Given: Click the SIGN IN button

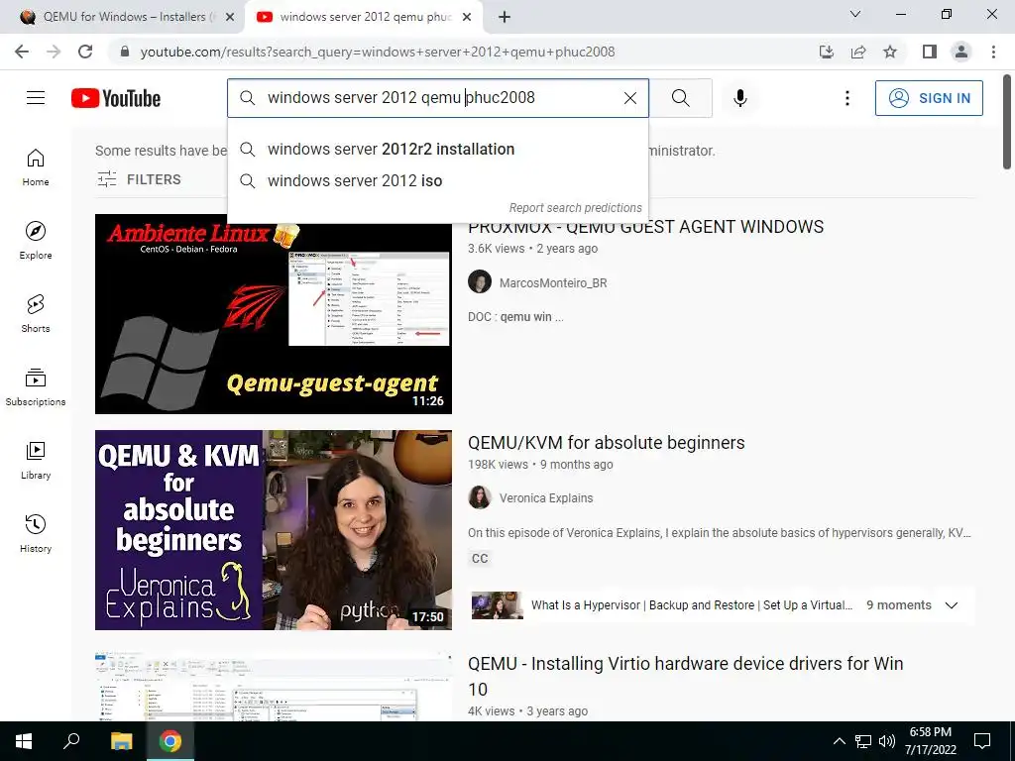Looking at the screenshot, I should (929, 98).
